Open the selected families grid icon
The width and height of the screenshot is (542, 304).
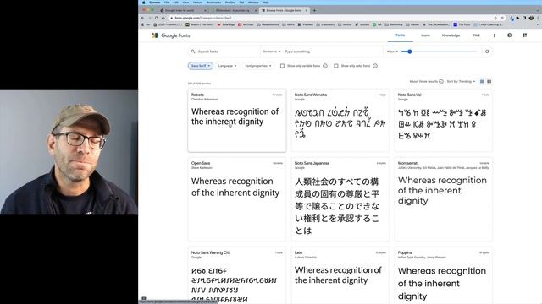coord(524,35)
